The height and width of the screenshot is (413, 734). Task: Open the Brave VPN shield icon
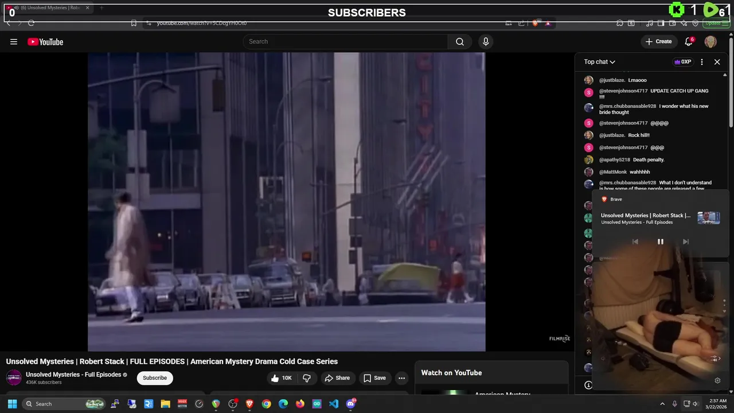click(x=696, y=23)
